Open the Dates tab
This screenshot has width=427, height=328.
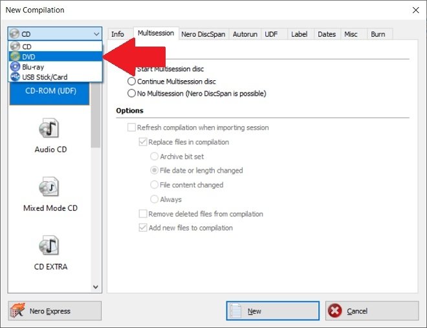(327, 34)
